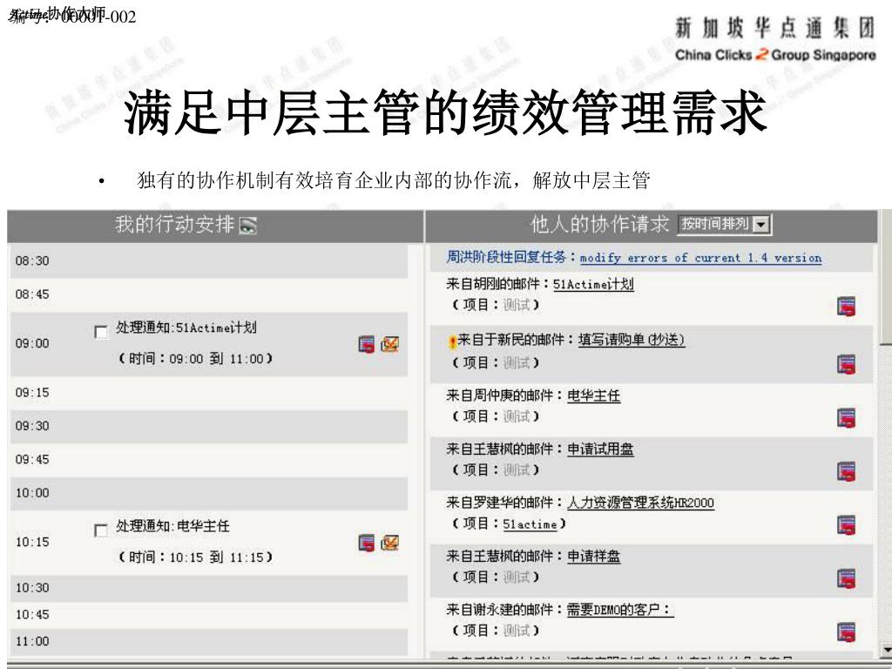Viewport: 892px width, 669px height.
Task: Click orange checkmark icon for 处理通知:电华主任
Action: (x=389, y=542)
